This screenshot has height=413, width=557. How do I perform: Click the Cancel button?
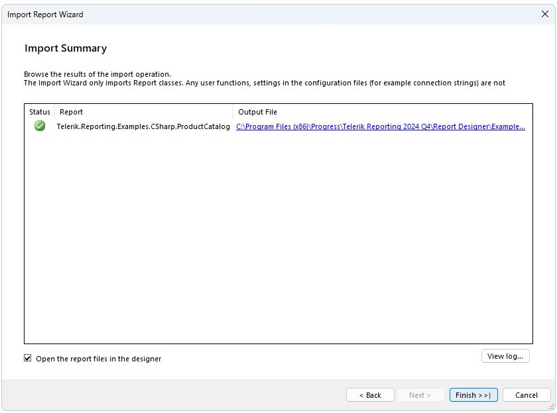pos(526,395)
